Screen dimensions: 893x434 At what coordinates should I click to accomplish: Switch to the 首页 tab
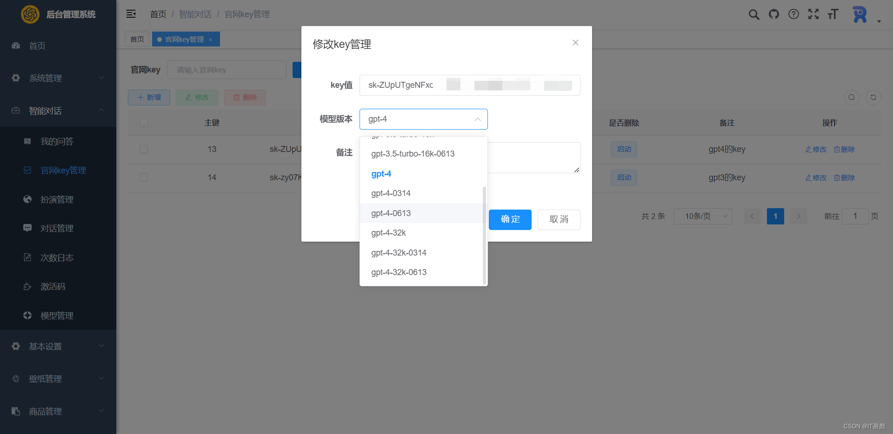137,39
